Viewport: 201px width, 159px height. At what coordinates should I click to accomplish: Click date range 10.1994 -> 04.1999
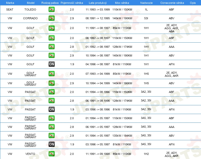(98, 83)
